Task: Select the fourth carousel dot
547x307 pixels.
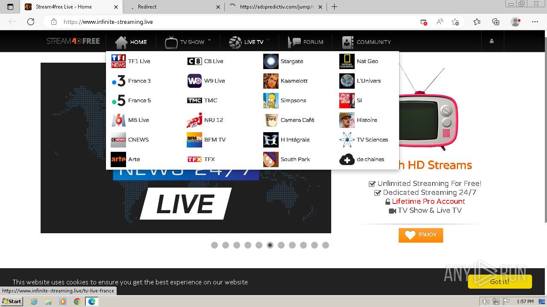Action: (x=248, y=245)
